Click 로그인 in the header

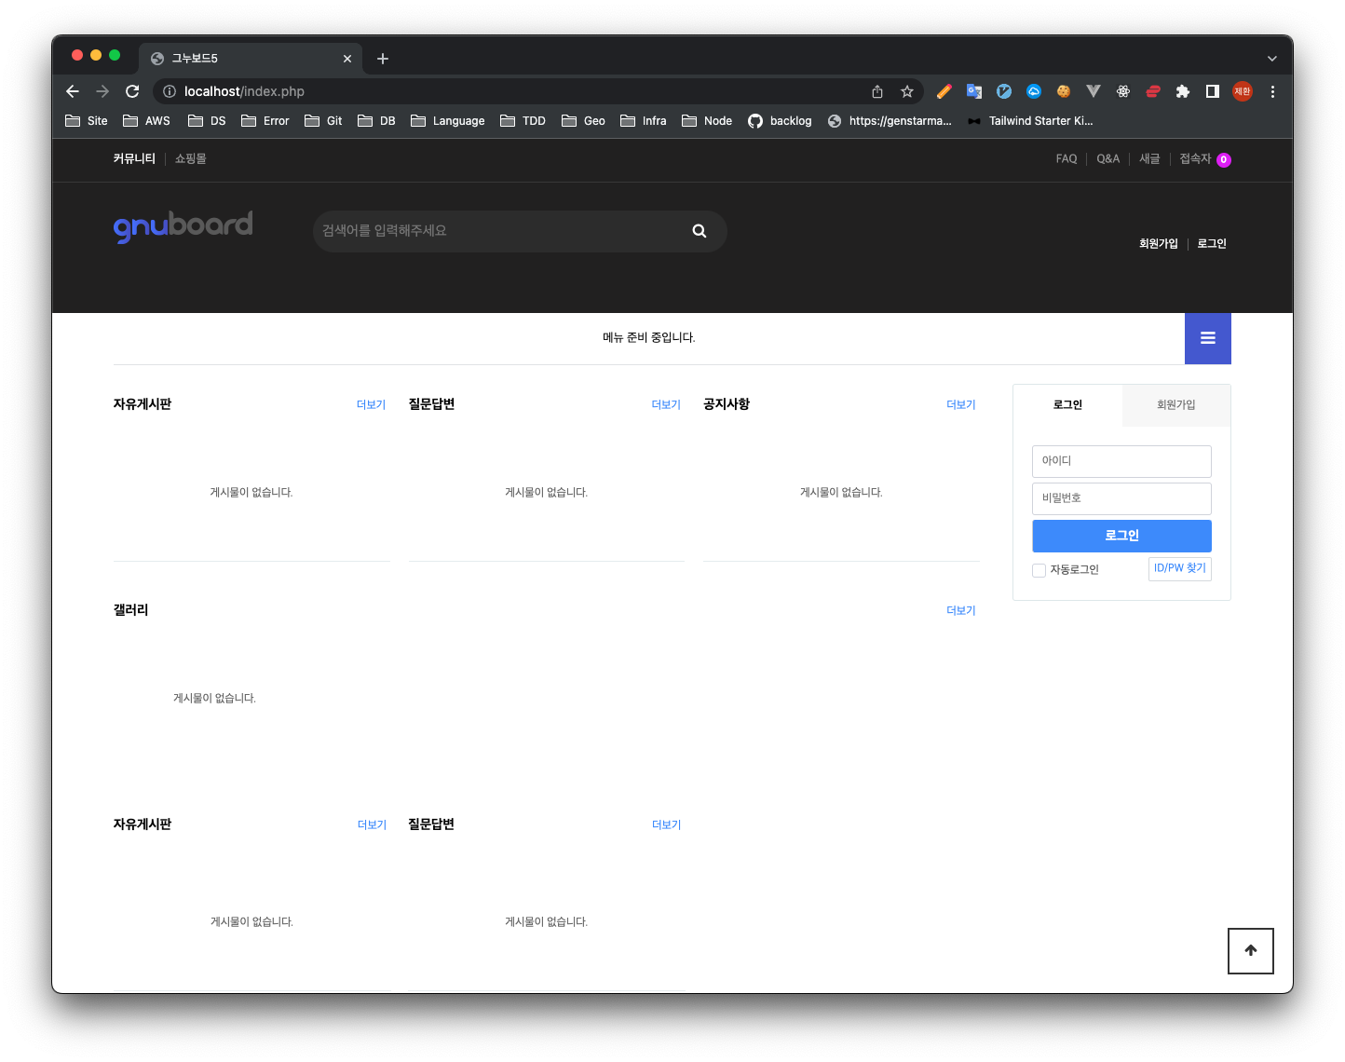[1212, 244]
